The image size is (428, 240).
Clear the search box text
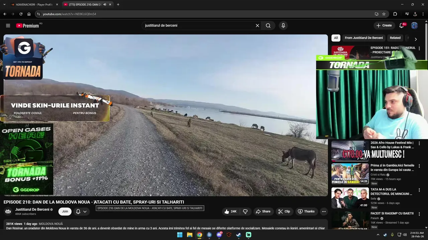click(257, 26)
